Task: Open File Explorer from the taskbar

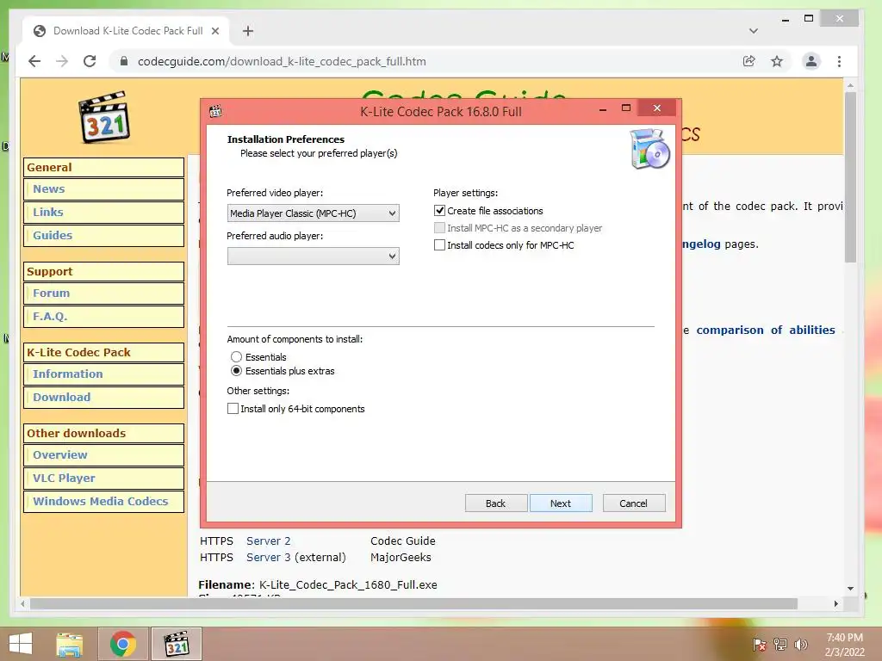Action: [x=69, y=644]
